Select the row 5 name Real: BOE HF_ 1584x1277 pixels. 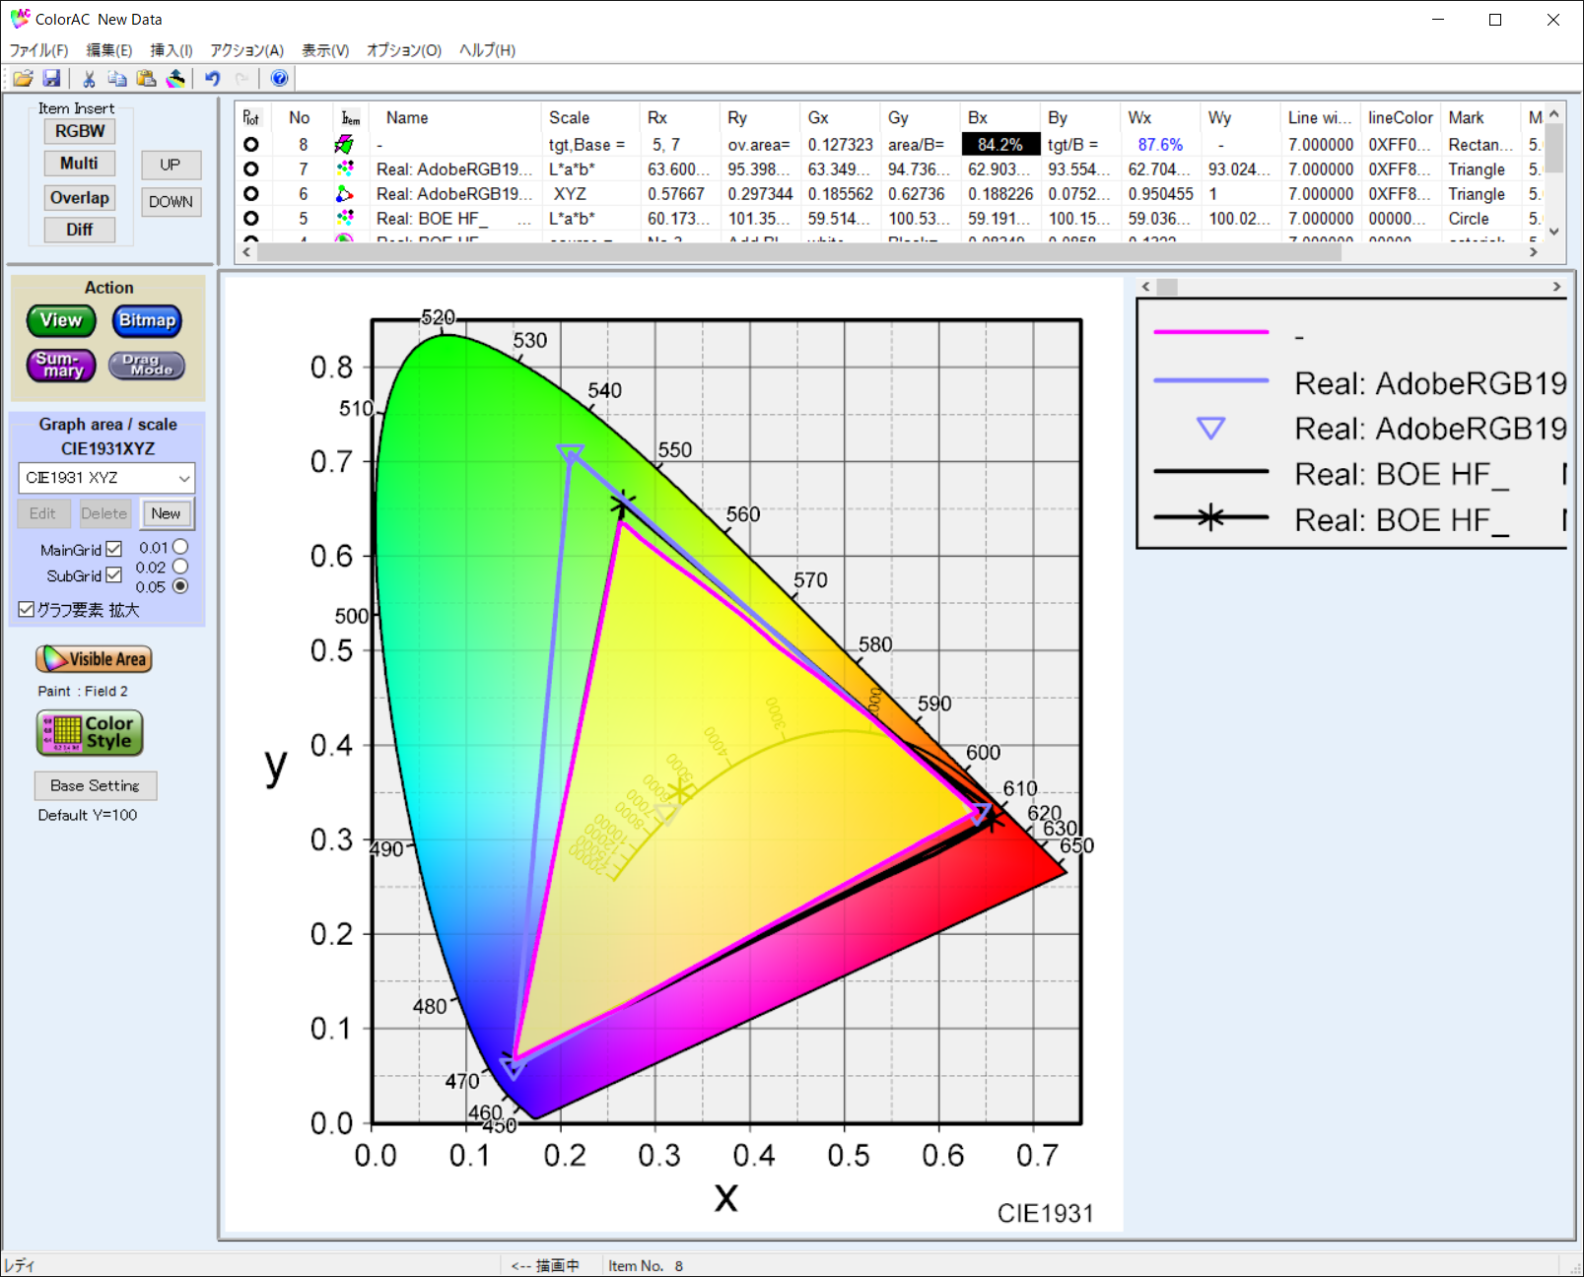point(433,219)
